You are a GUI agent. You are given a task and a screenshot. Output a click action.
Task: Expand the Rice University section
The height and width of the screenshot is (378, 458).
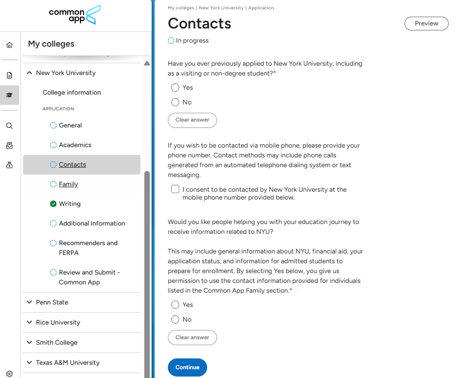(x=29, y=323)
